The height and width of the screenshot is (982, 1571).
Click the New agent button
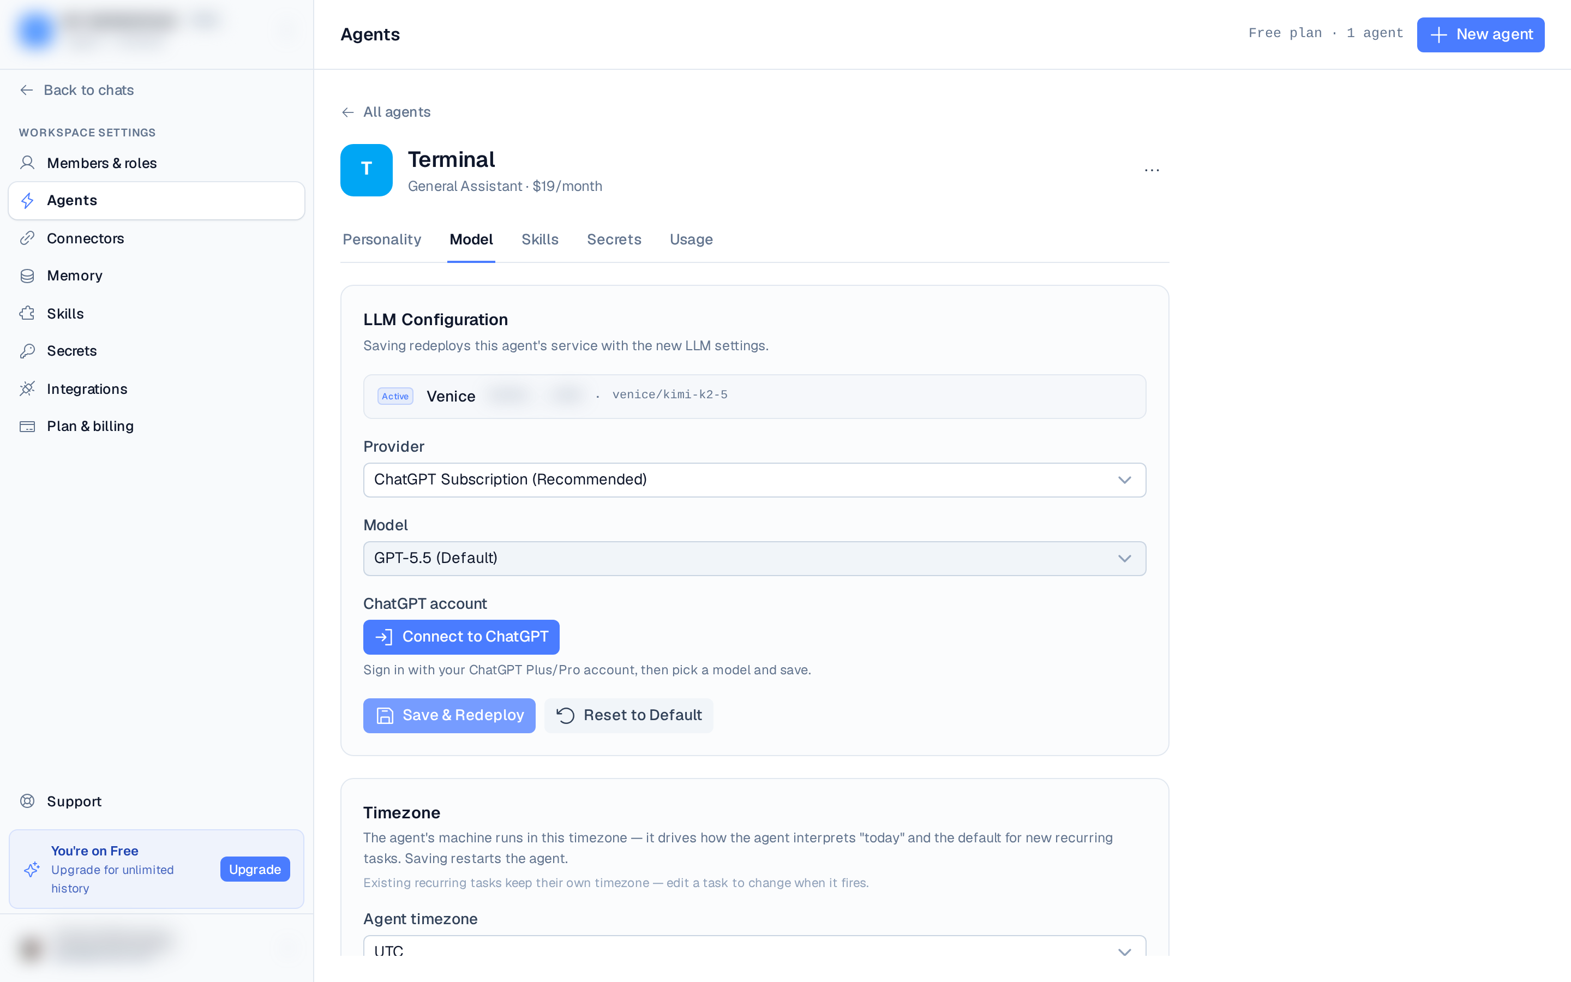point(1480,34)
